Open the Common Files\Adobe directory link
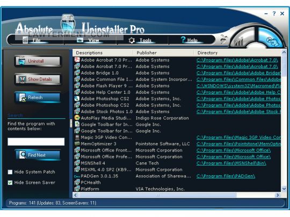 238,79
